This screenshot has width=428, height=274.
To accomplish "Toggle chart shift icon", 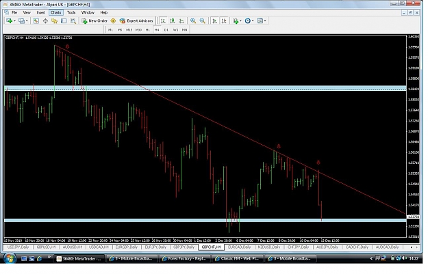I will pyautogui.click(x=224, y=21).
